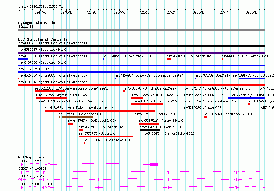
Task: Click the long red nsv4180830 bar
Action: (100, 111)
